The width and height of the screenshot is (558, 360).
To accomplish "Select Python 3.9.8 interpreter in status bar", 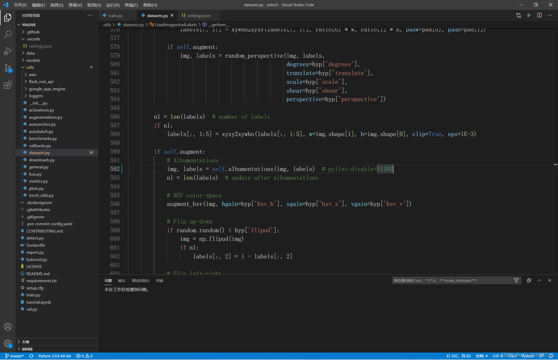I will (x=54, y=356).
